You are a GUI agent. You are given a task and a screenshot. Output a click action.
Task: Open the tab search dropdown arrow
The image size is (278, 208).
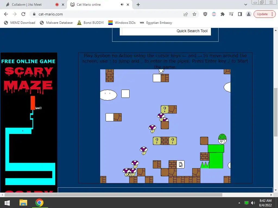coord(245,5)
